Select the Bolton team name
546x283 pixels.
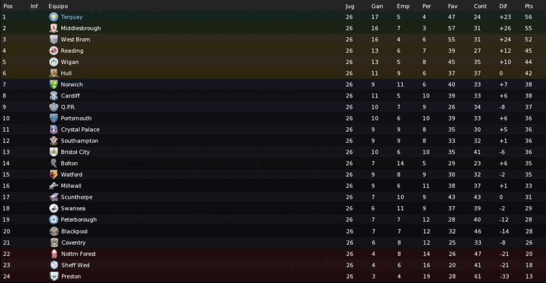(x=69, y=163)
